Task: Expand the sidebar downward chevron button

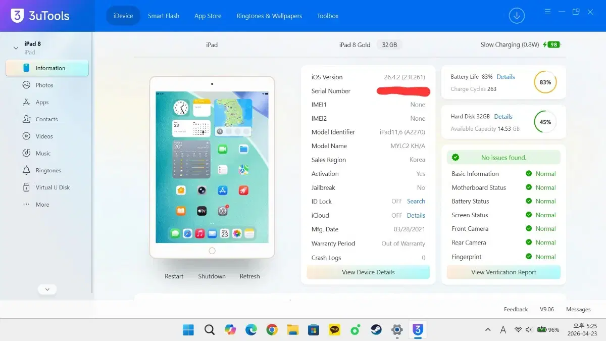Action: pos(47,289)
